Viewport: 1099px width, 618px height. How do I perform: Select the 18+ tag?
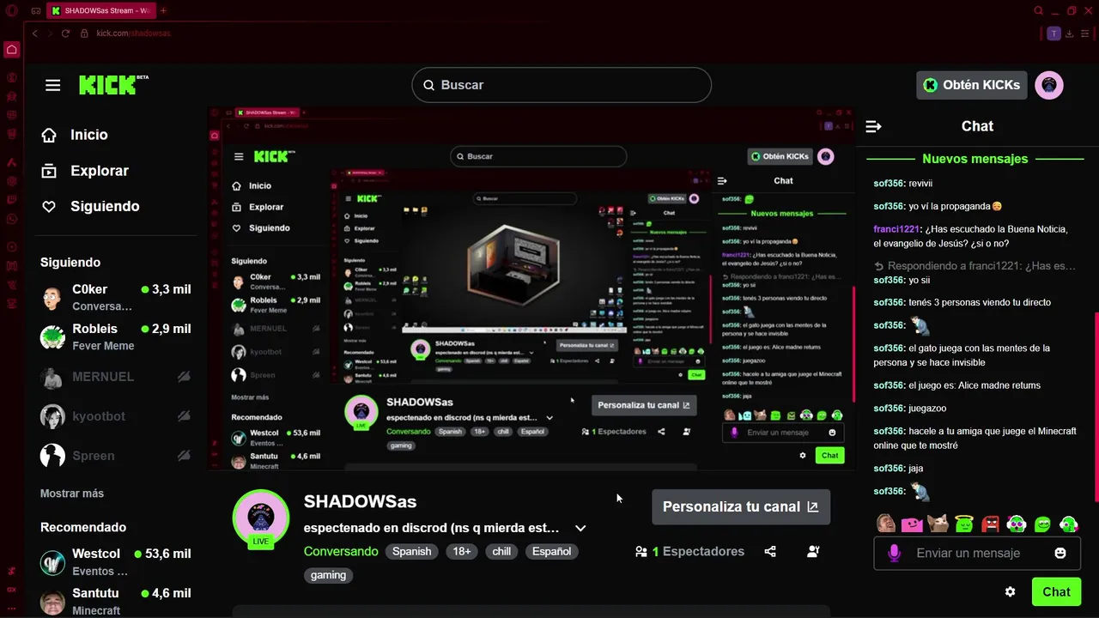[x=462, y=551]
